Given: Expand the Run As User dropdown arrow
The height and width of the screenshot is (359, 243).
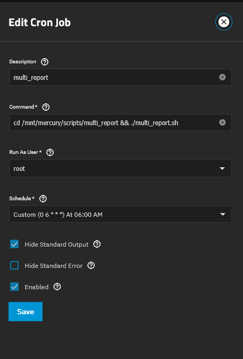Looking at the screenshot, I should [x=222, y=168].
